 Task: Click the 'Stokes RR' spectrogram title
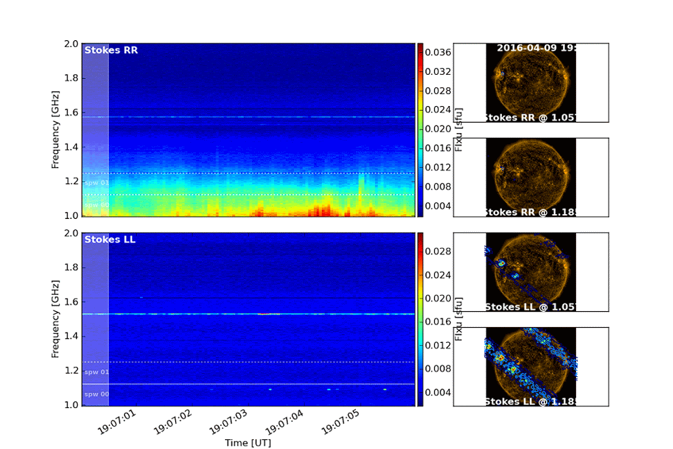click(111, 50)
